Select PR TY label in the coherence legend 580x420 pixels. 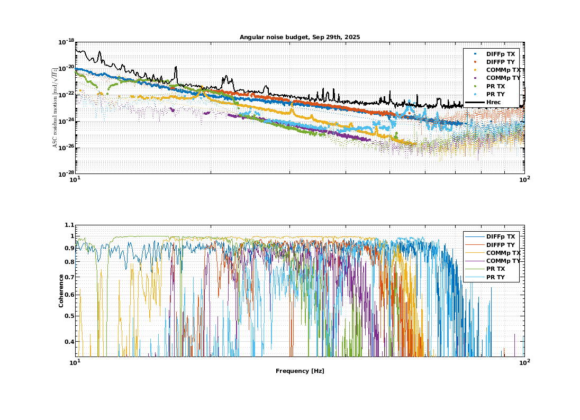[495, 277]
